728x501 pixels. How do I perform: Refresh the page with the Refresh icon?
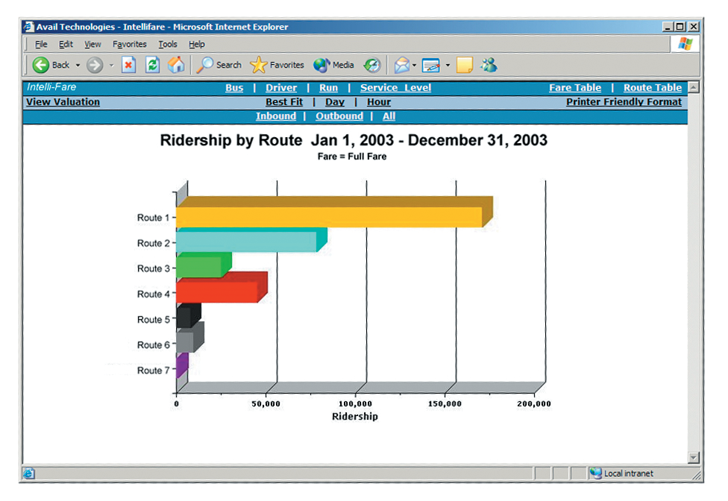click(152, 66)
